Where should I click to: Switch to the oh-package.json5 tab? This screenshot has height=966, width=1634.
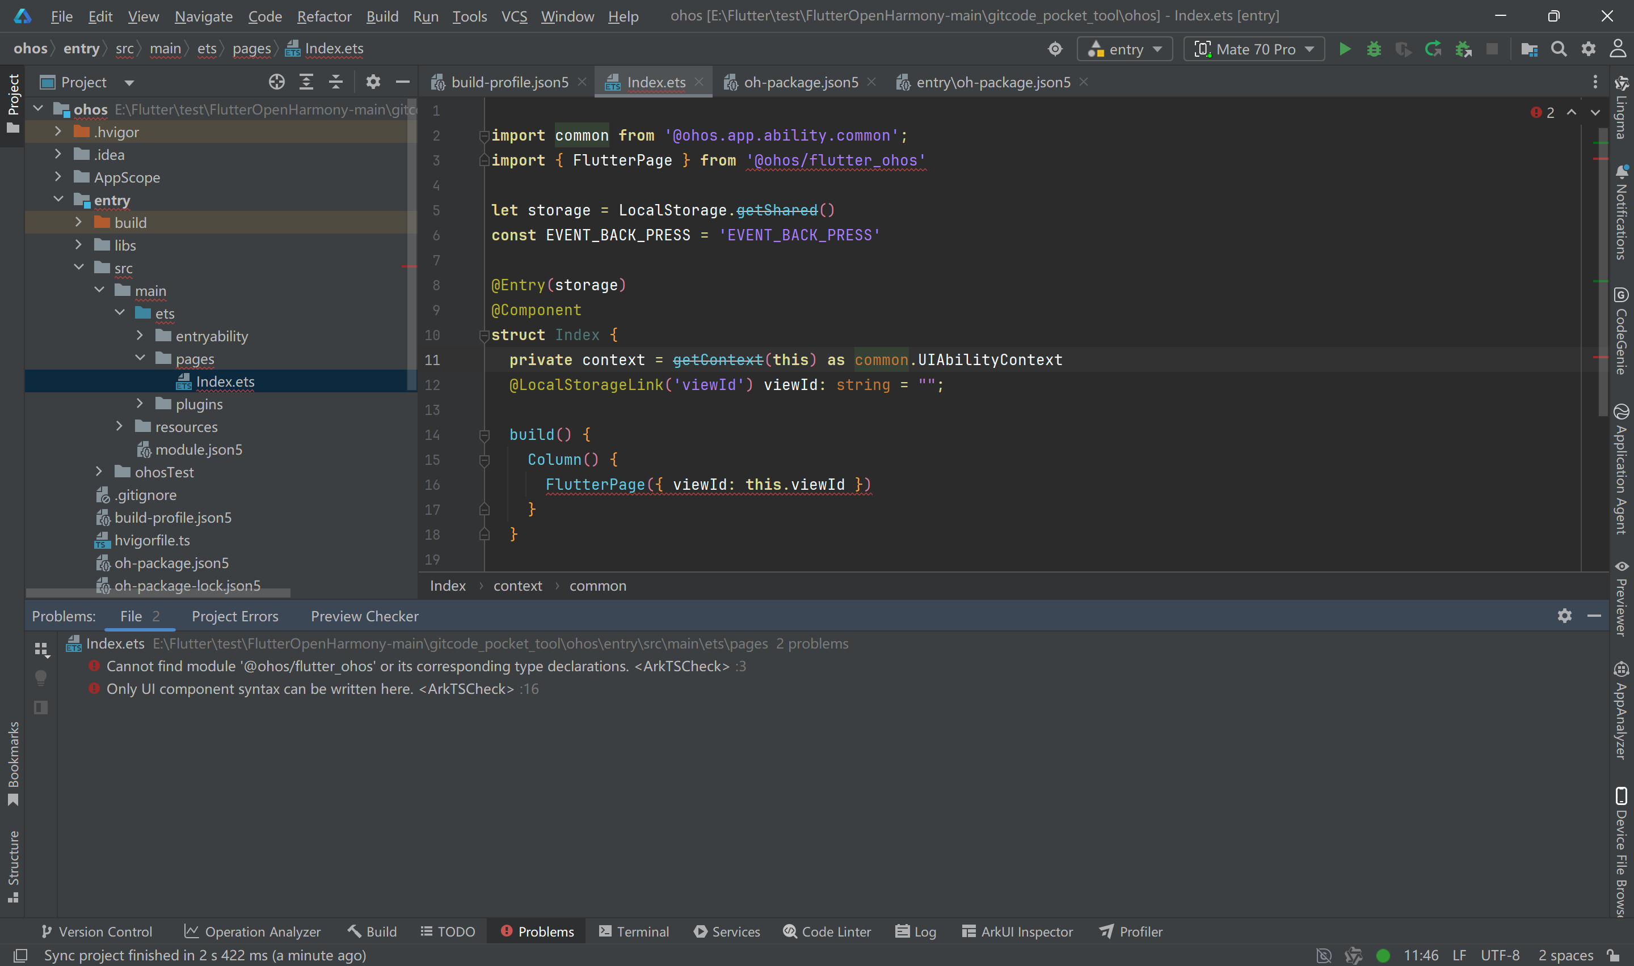point(801,82)
